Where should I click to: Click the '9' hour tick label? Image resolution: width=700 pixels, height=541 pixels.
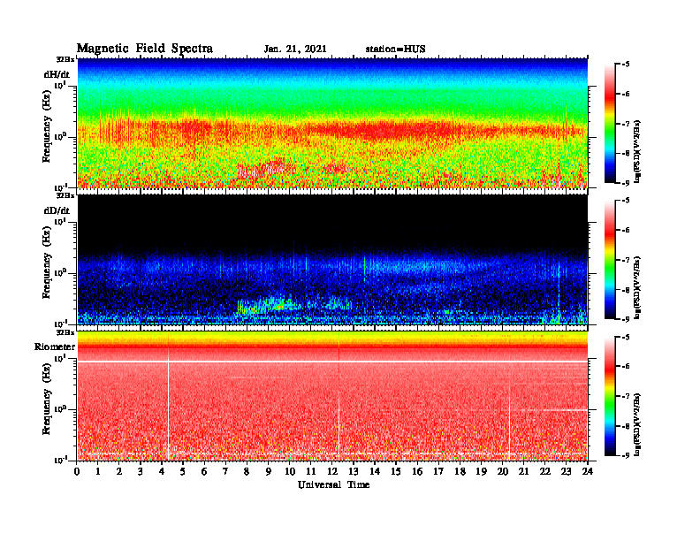click(269, 472)
